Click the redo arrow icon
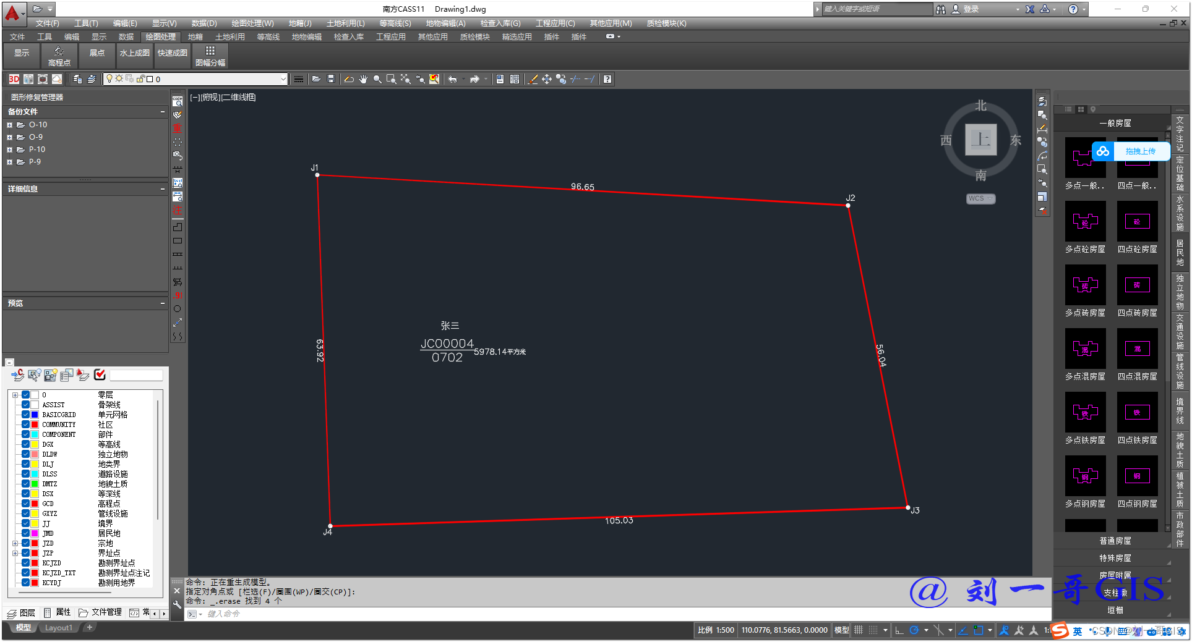Screen dimensions: 1192x642 474,79
